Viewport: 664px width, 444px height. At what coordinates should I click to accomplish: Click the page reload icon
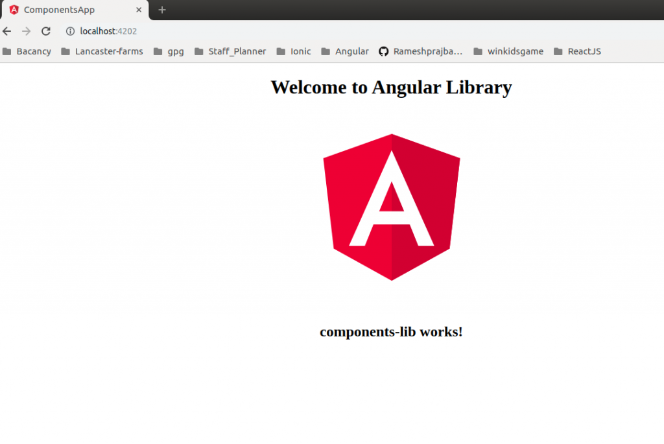[45, 30]
